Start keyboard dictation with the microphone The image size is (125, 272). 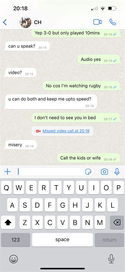pos(111,259)
